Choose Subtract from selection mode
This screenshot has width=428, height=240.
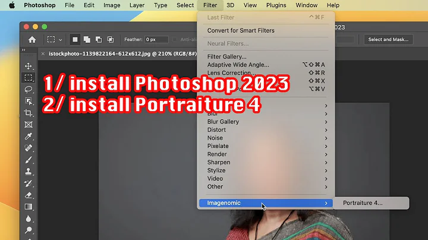point(99,40)
